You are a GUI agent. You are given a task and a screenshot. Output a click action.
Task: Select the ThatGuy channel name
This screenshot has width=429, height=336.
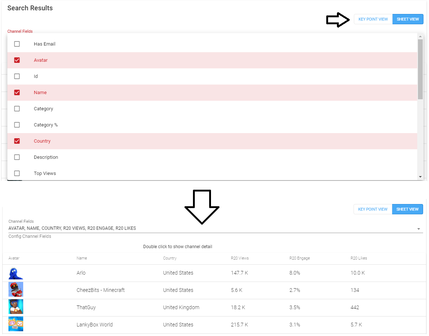[x=86, y=307]
